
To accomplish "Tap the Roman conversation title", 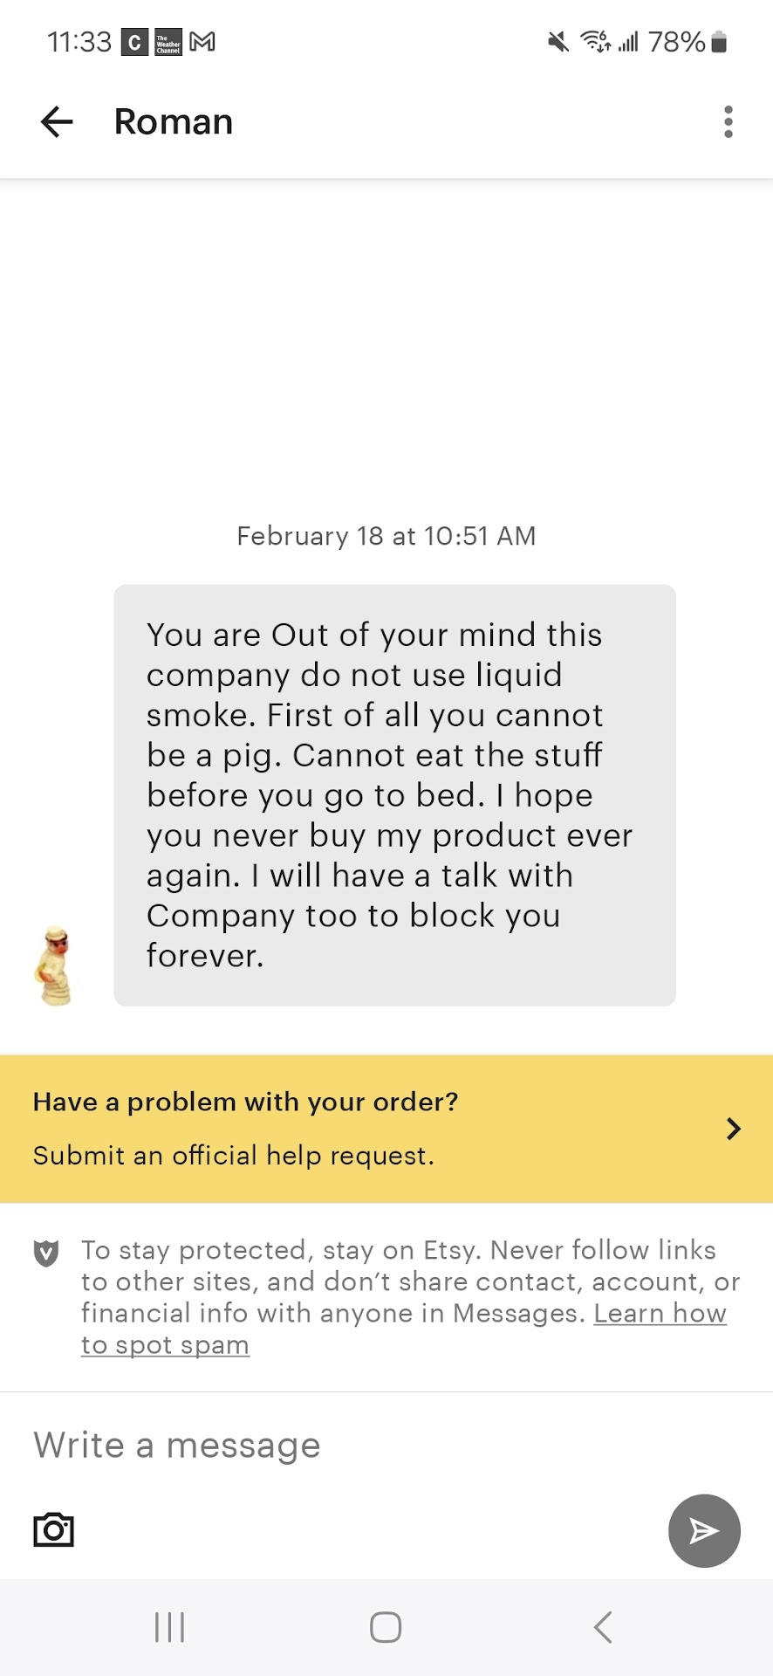I will [x=174, y=122].
